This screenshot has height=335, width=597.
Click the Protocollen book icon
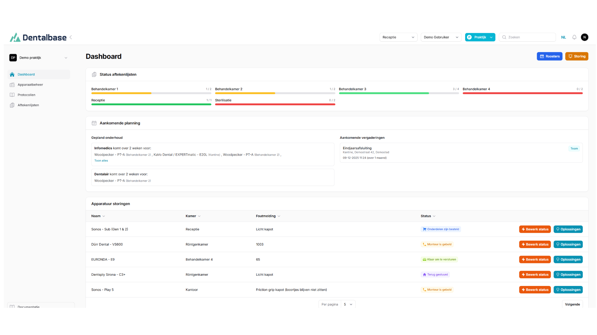[x=12, y=95]
